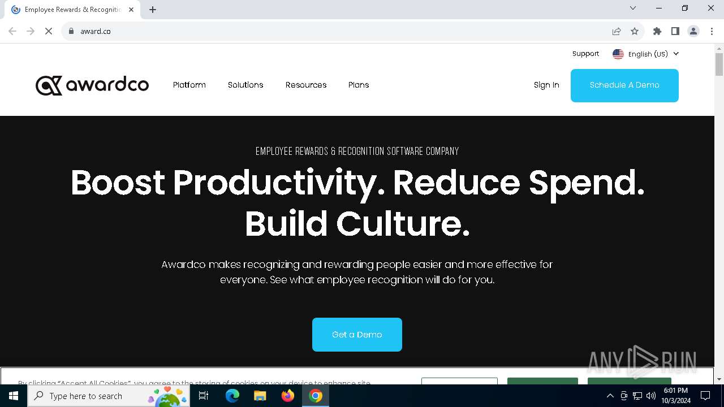Open network status tray icon

637,396
